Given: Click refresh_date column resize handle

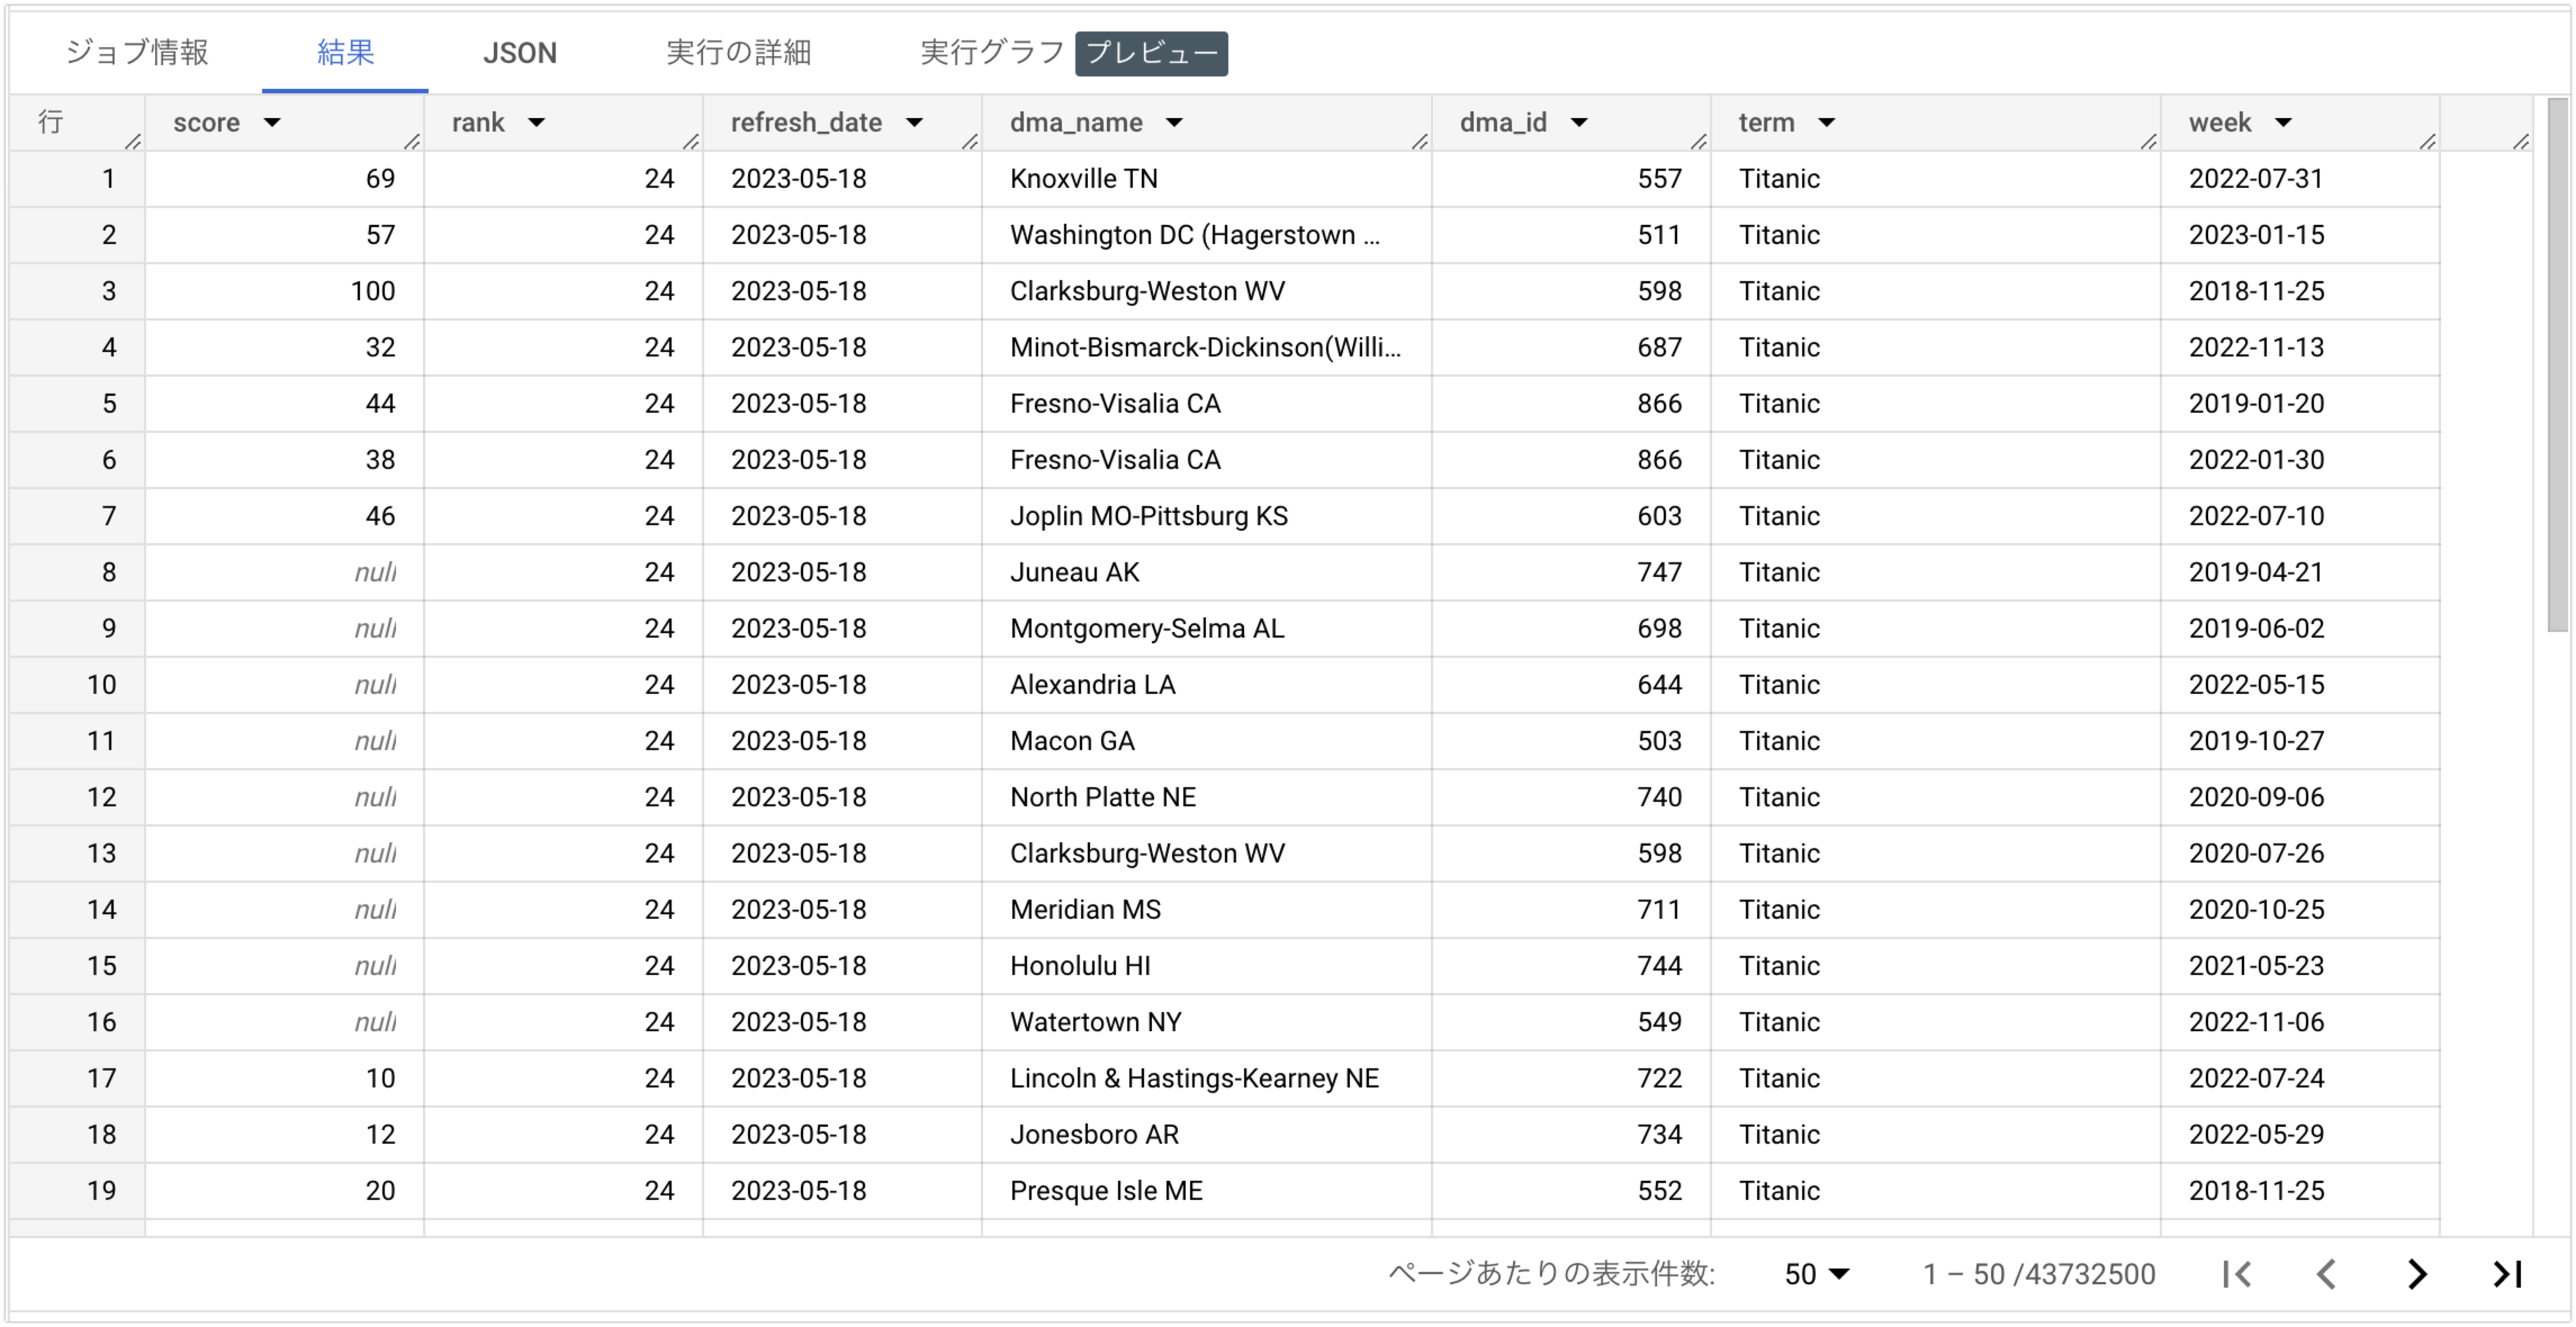Looking at the screenshot, I should pos(970,142).
